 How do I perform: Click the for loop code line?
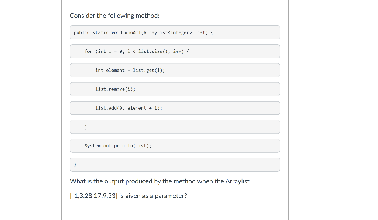point(175,51)
